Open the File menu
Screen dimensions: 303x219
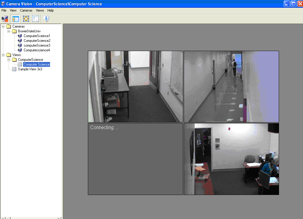pos(4,10)
